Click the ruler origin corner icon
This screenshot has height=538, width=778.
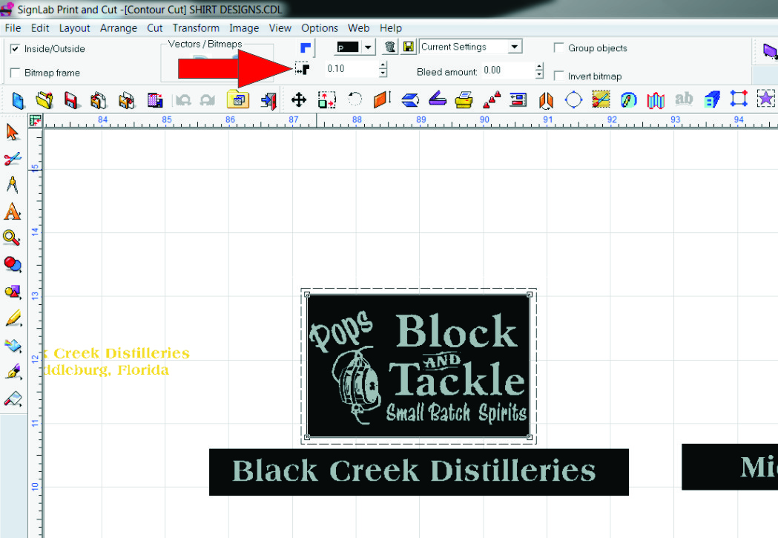pyautogui.click(x=35, y=120)
